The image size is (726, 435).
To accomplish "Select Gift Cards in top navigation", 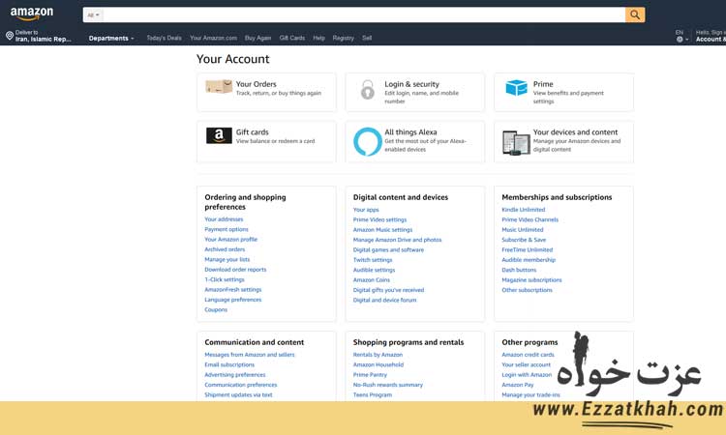I will [x=291, y=39].
